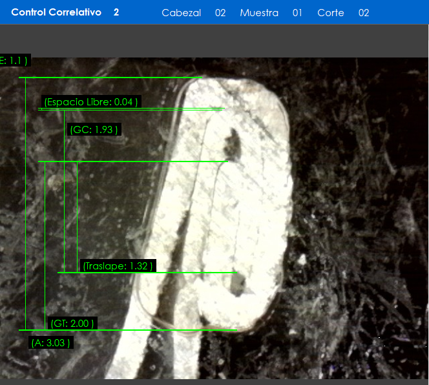Click the Cabezal label in header
The width and height of the screenshot is (429, 385).
pos(181,13)
